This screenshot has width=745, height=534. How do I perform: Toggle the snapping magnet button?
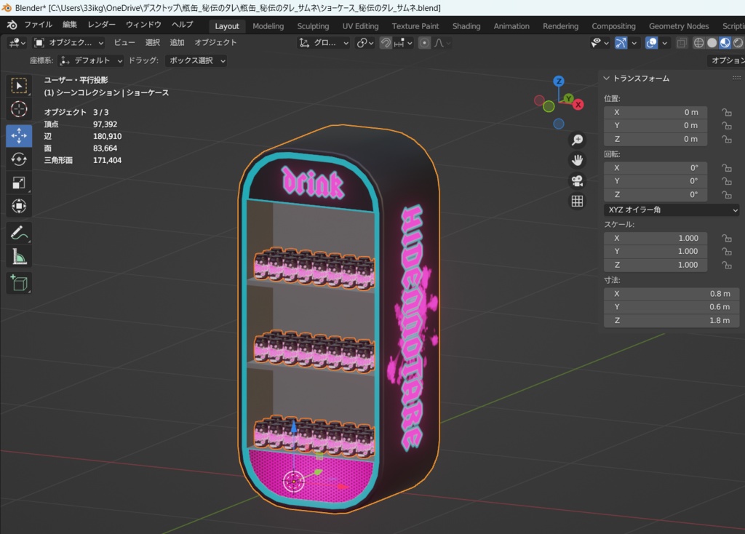(x=386, y=43)
